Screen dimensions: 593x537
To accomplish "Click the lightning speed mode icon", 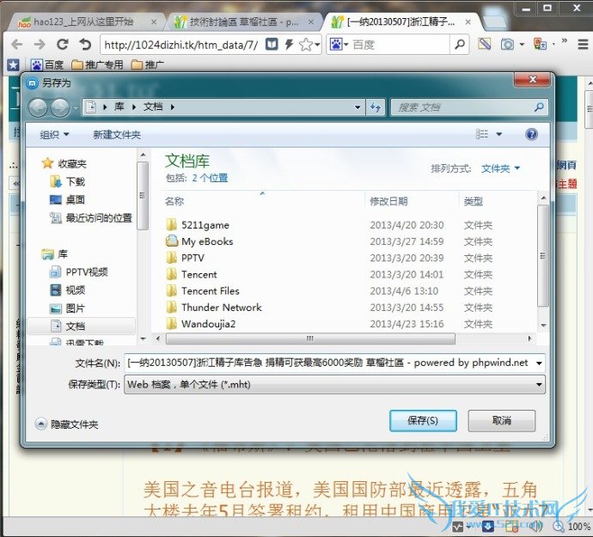I will (x=289, y=45).
